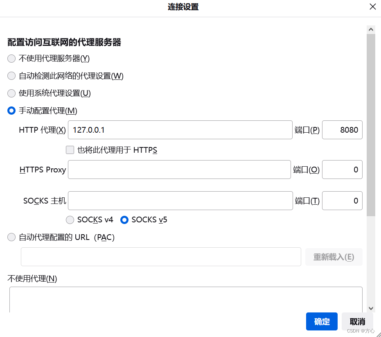
Task: Click the vertical scrollbar thumb
Action: point(371,125)
